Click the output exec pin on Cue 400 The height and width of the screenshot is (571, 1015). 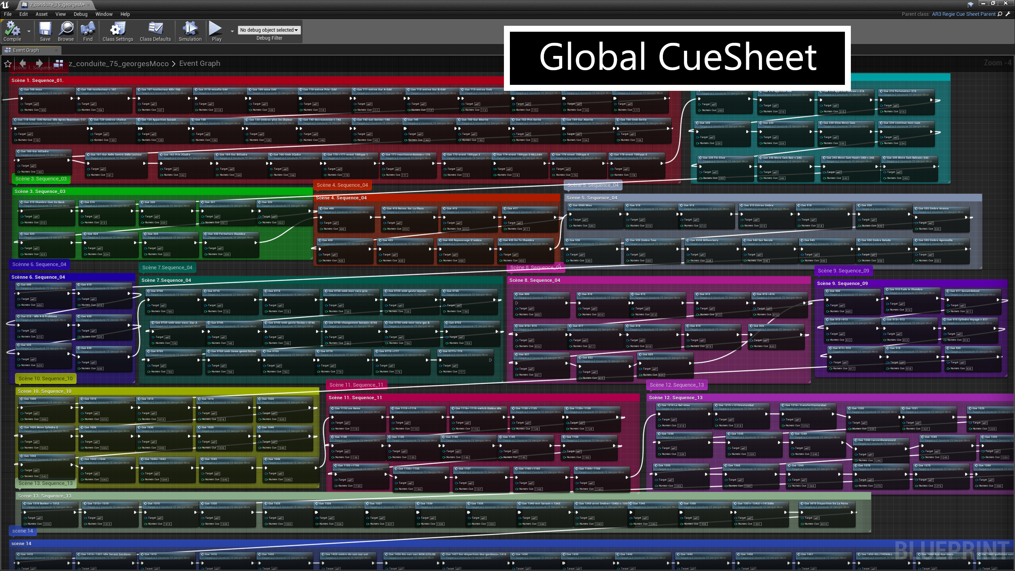371,217
